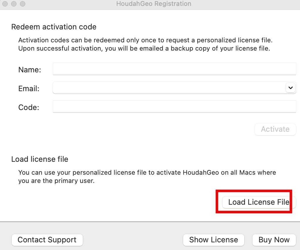Close the HoudahGeo Registration window
The height and width of the screenshot is (250, 300).
tap(5, 4)
